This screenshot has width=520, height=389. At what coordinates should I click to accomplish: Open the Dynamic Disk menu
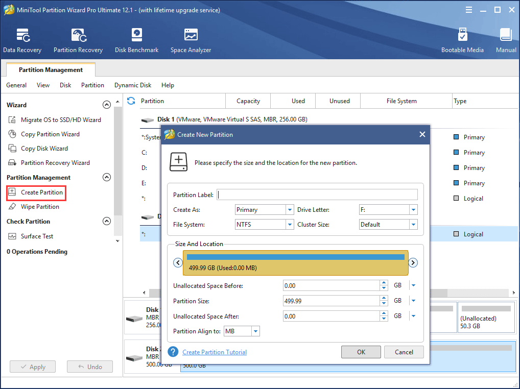(133, 85)
